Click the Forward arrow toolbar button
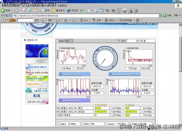The width and height of the screenshot is (182, 131). pyautogui.click(x=16, y=11)
